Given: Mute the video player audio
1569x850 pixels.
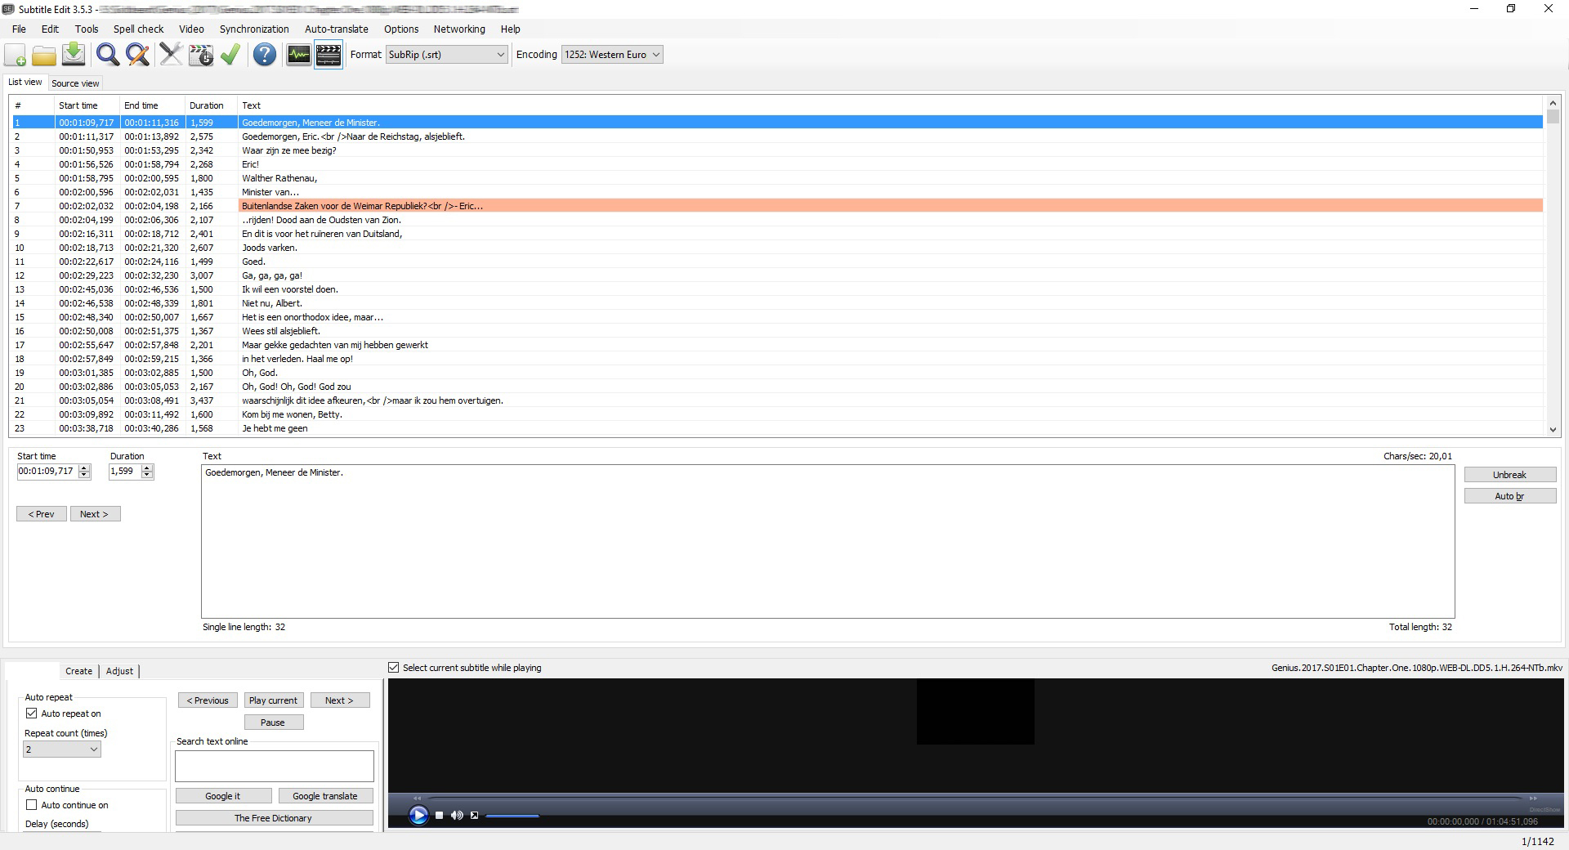Looking at the screenshot, I should point(457,815).
